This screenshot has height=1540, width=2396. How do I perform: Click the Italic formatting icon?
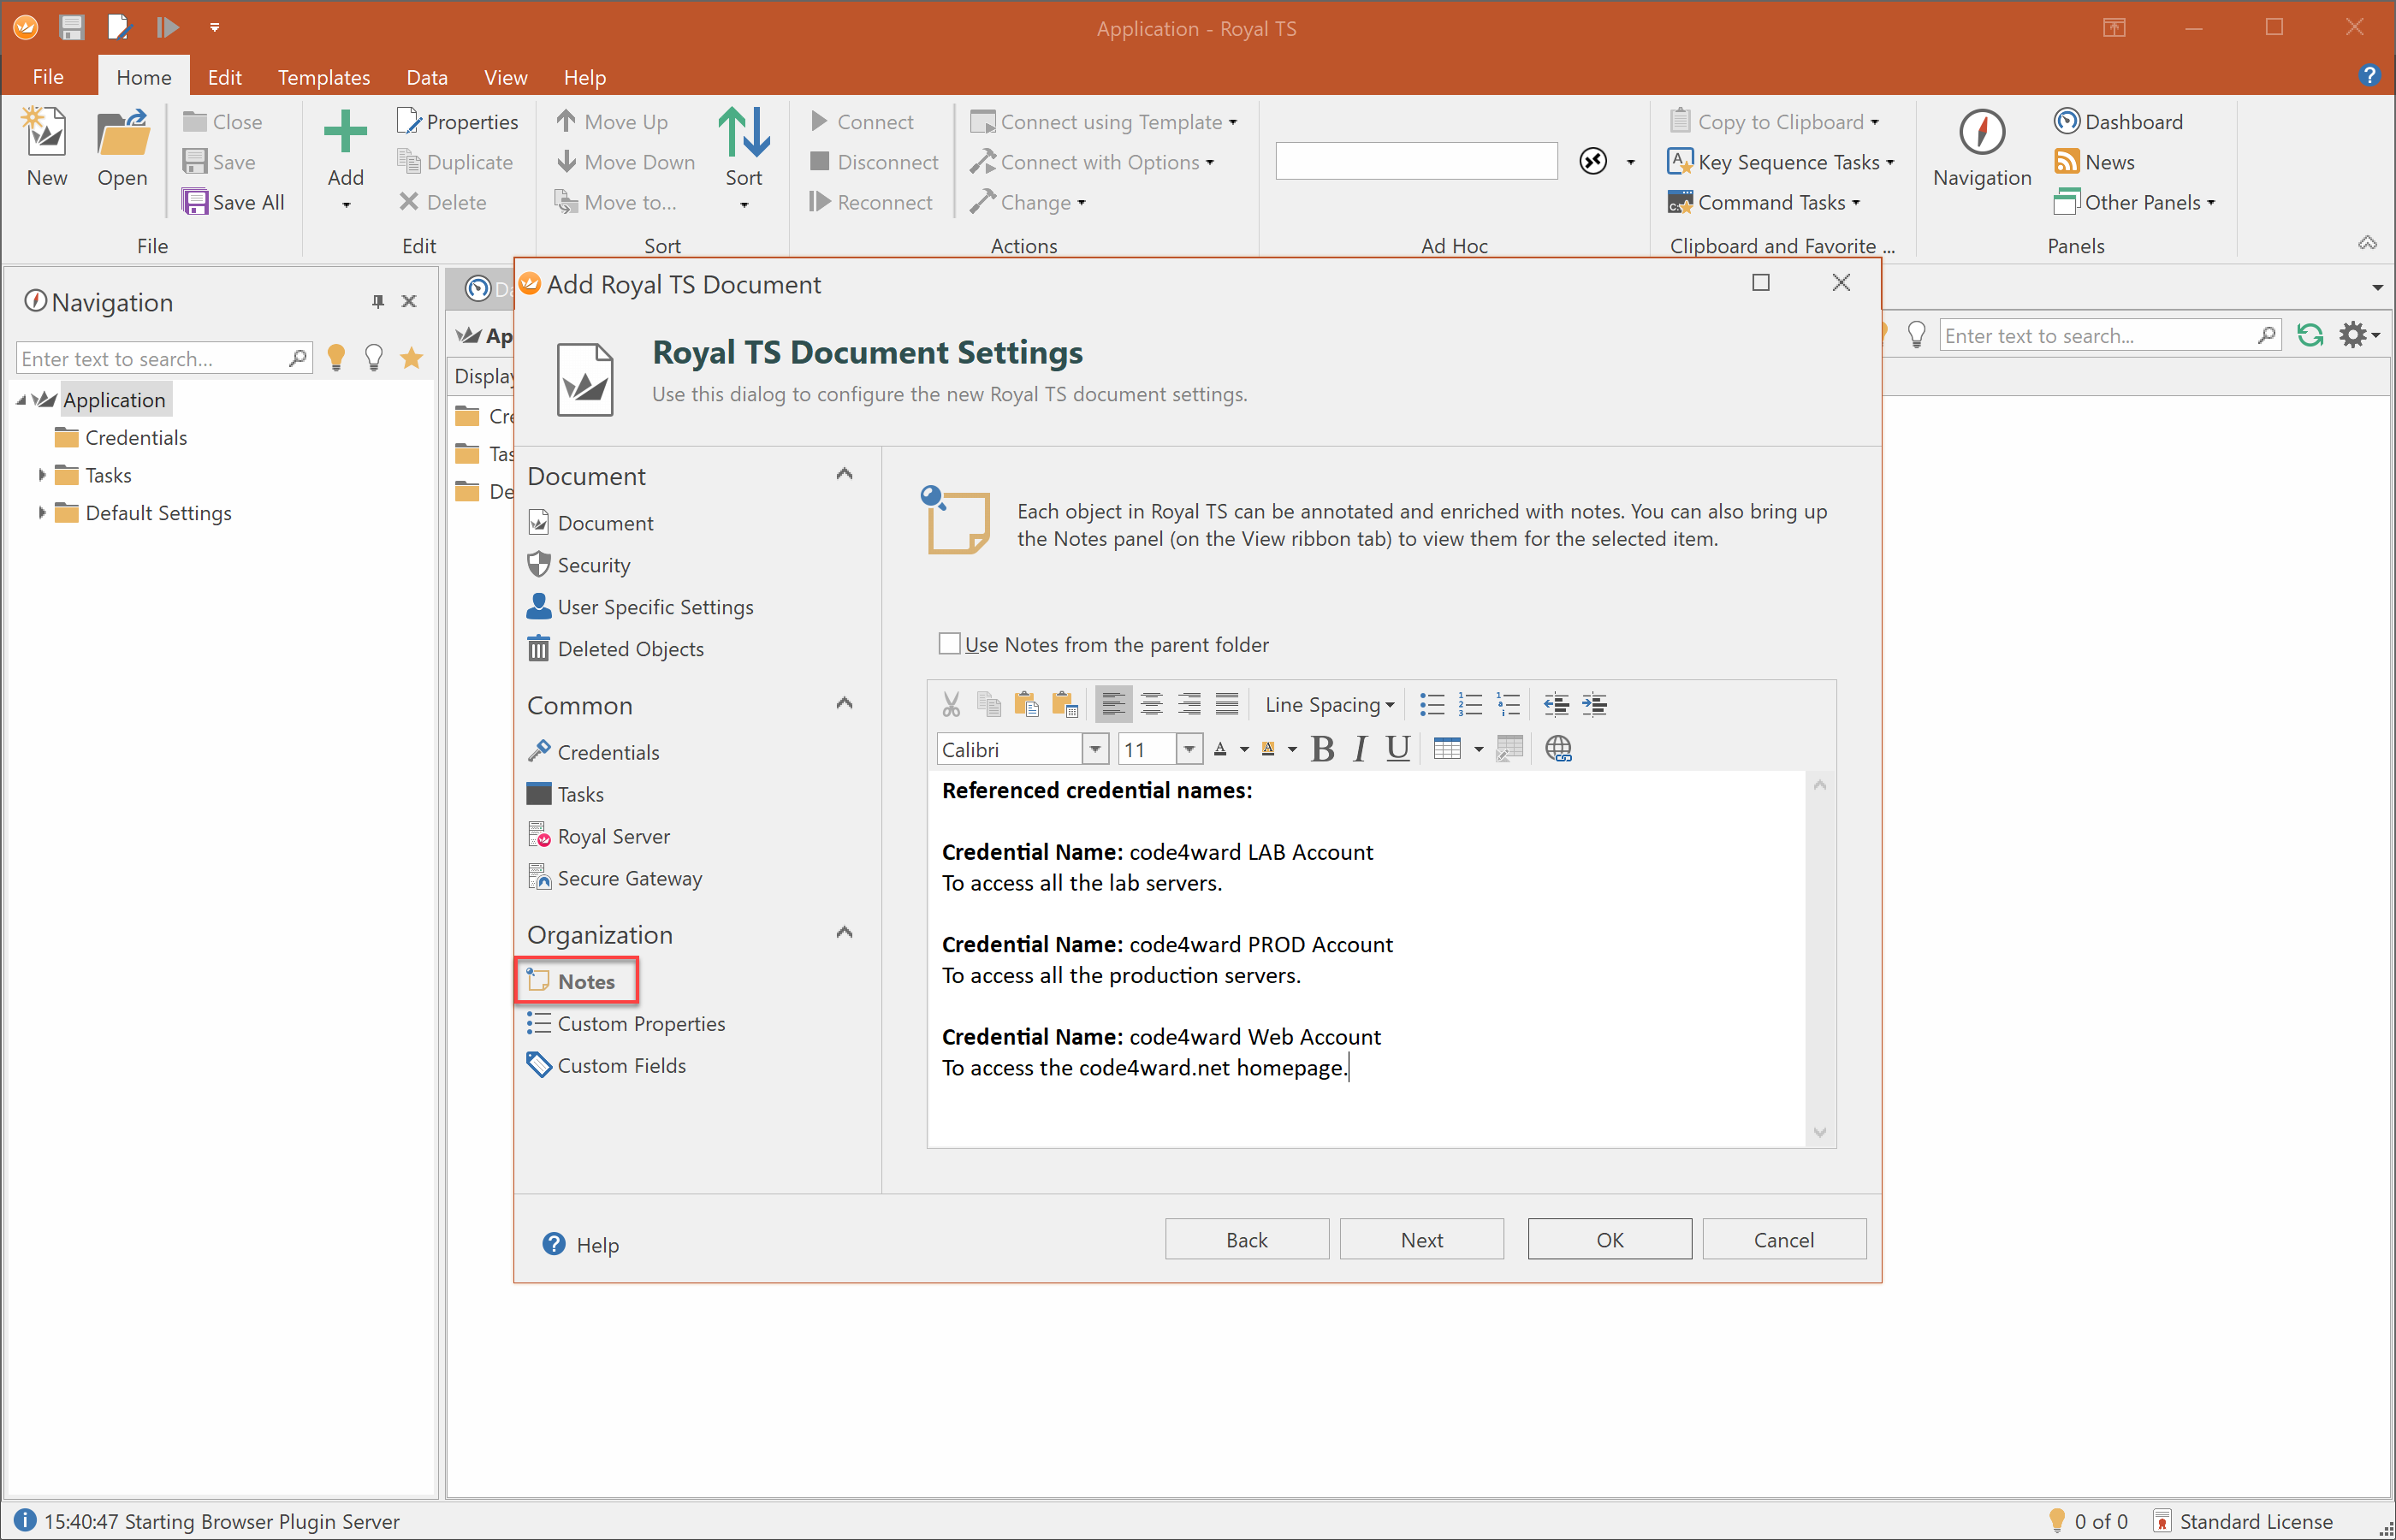1359,749
